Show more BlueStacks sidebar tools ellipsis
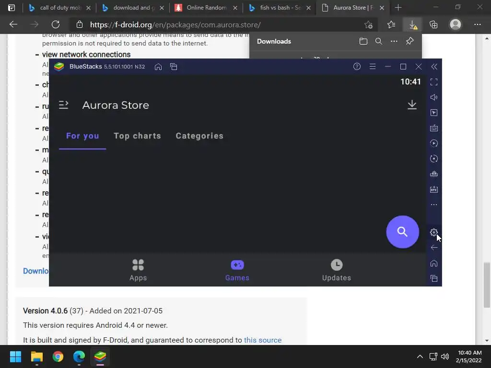This screenshot has width=491, height=368. 433,205
